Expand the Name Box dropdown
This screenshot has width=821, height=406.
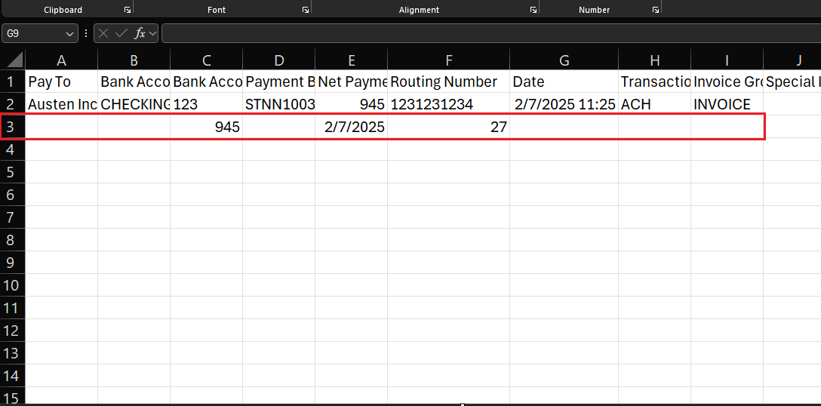(x=69, y=33)
